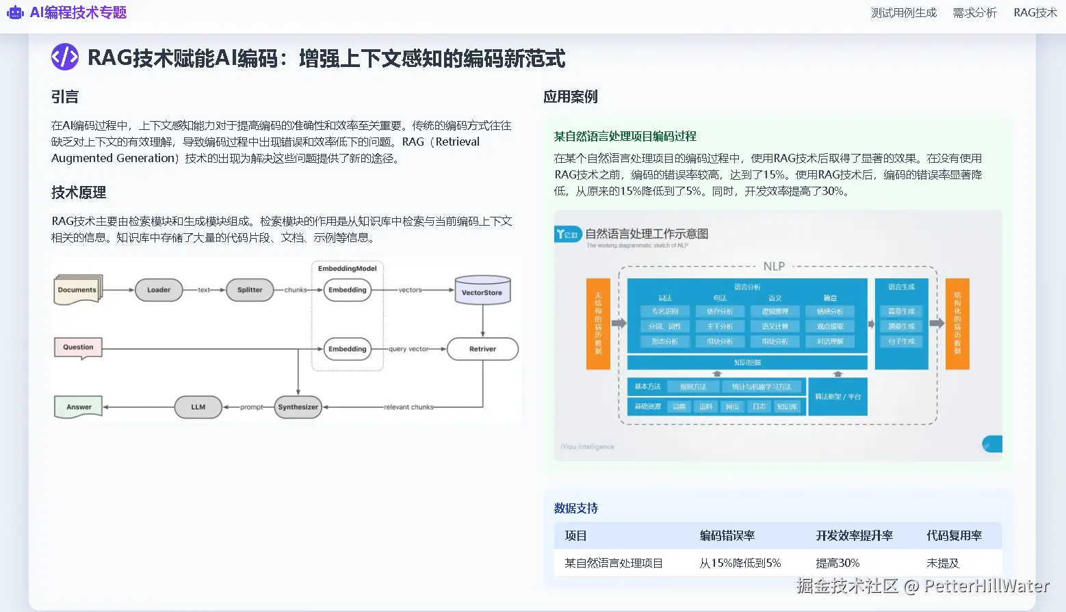Go to 测试用例生成 nav item
1066x612 pixels.
tap(904, 12)
